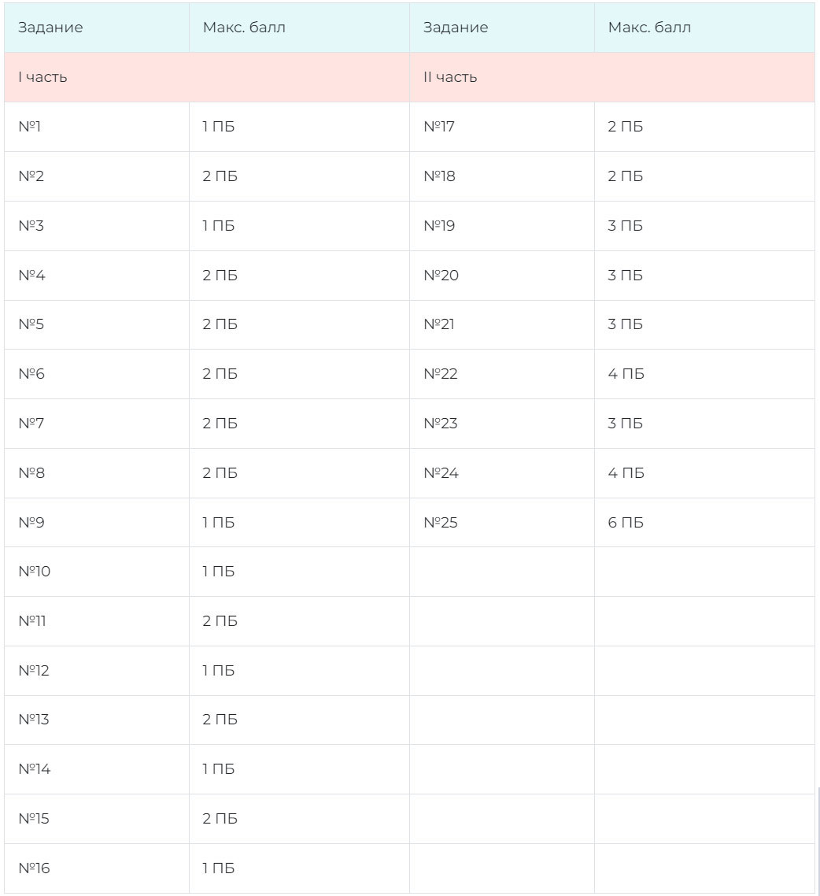Click the 1 ПБ score beside №14
820x896 pixels.
[219, 769]
